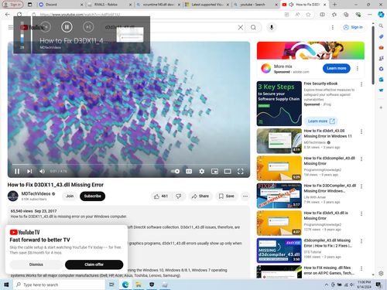Viewport: 387px width, 290px height.
Task: Click previous track in media overlay
Action: tap(46, 27)
